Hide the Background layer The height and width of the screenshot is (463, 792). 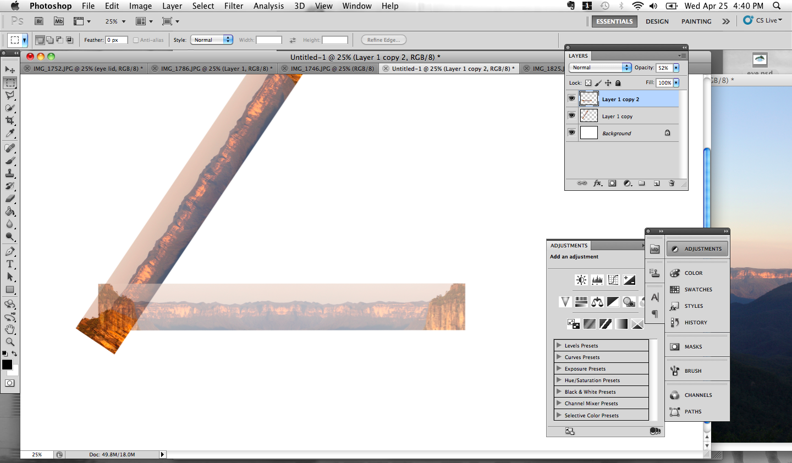click(x=571, y=132)
